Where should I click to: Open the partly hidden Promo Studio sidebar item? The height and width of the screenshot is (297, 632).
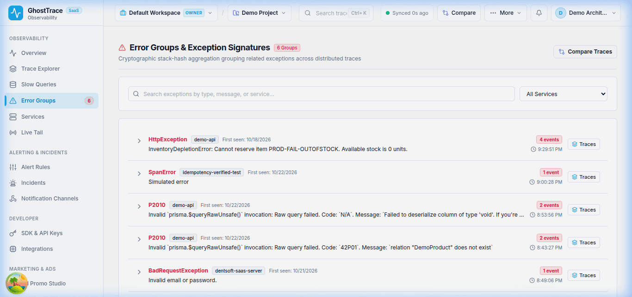(x=51, y=284)
